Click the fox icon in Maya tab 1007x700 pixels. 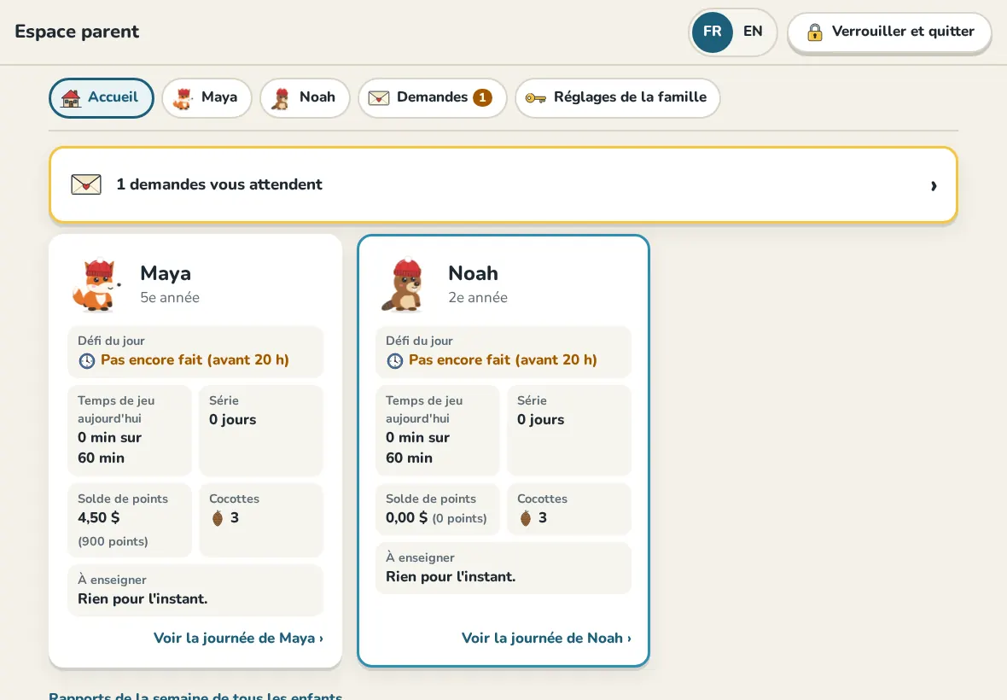pyautogui.click(x=183, y=98)
